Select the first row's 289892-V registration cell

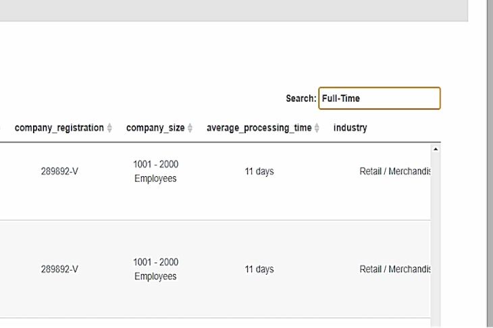59,171
